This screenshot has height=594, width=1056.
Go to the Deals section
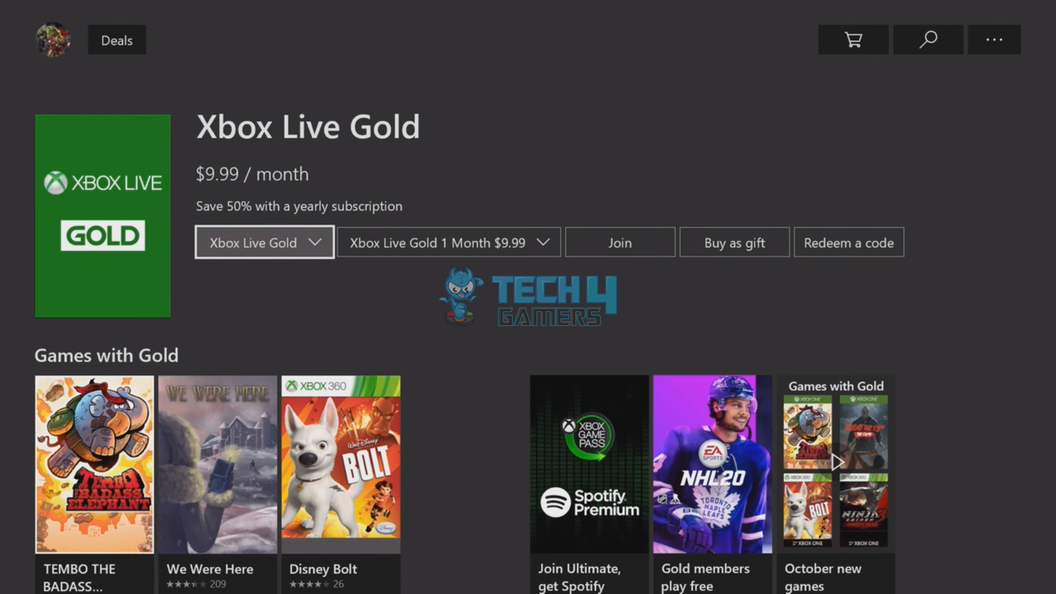pos(117,40)
